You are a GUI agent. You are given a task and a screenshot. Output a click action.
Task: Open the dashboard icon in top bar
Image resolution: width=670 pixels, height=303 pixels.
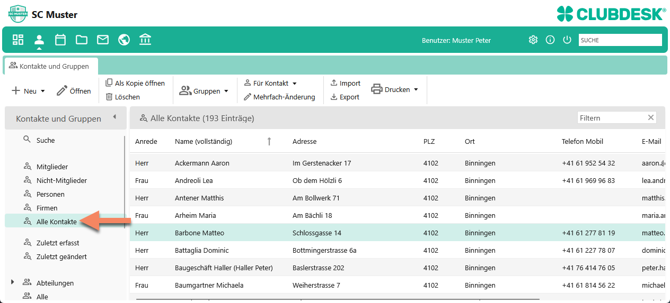click(x=18, y=40)
